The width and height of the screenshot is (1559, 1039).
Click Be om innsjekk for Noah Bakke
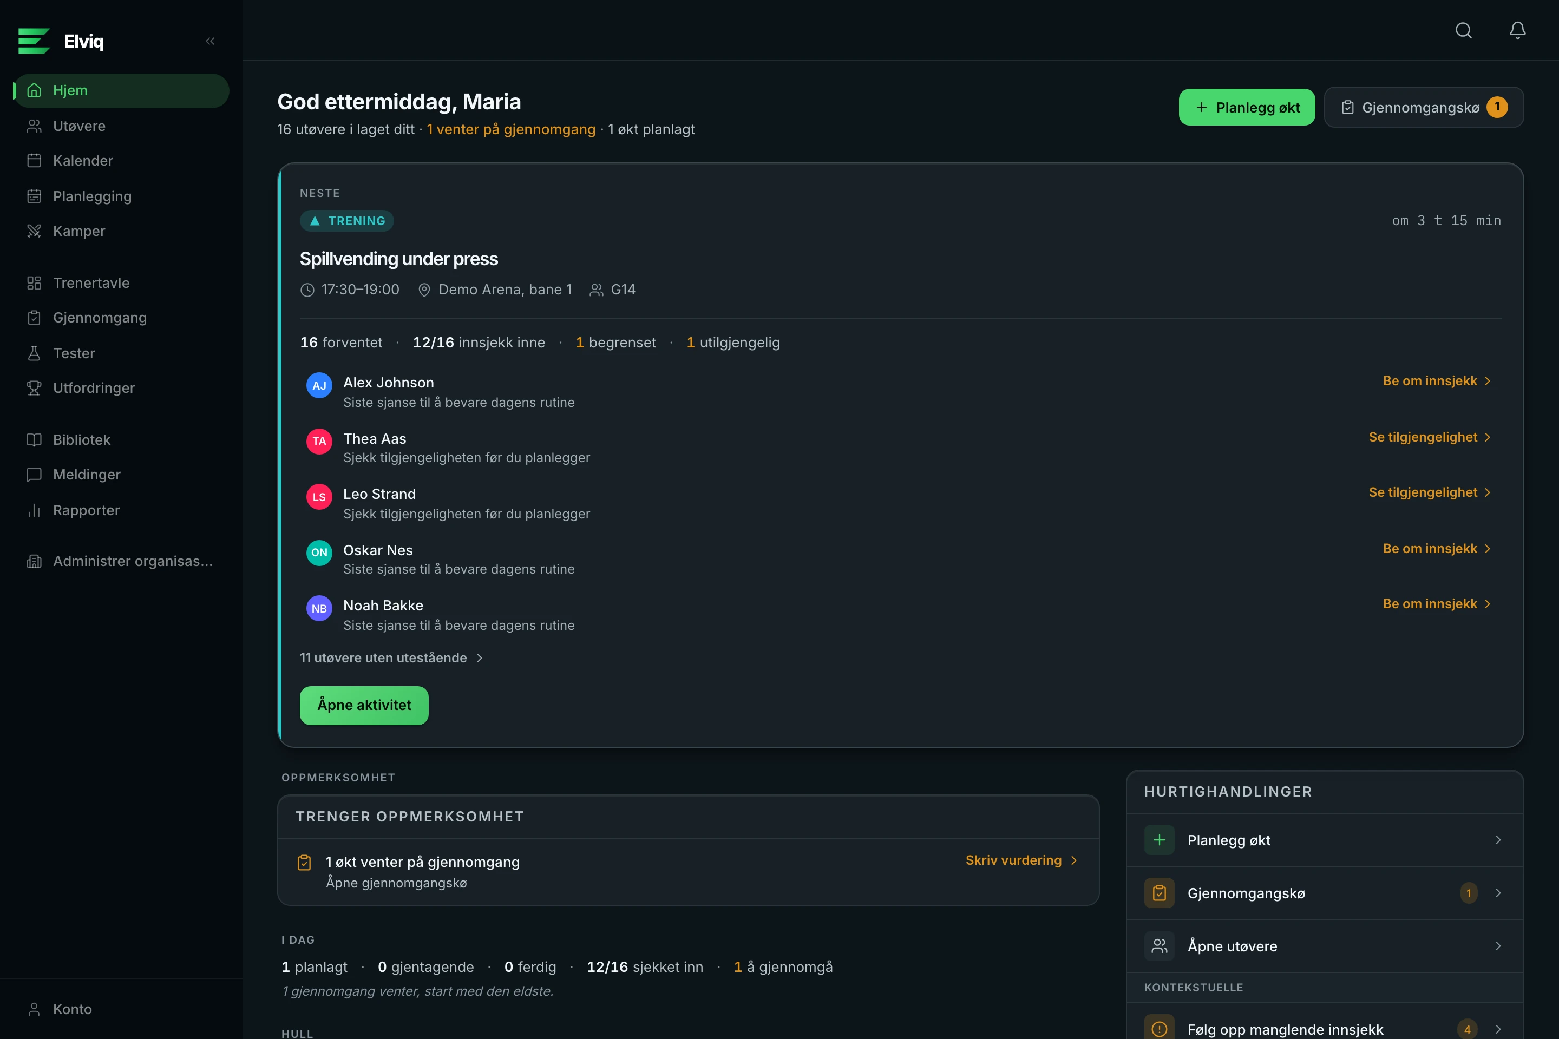pyautogui.click(x=1436, y=604)
